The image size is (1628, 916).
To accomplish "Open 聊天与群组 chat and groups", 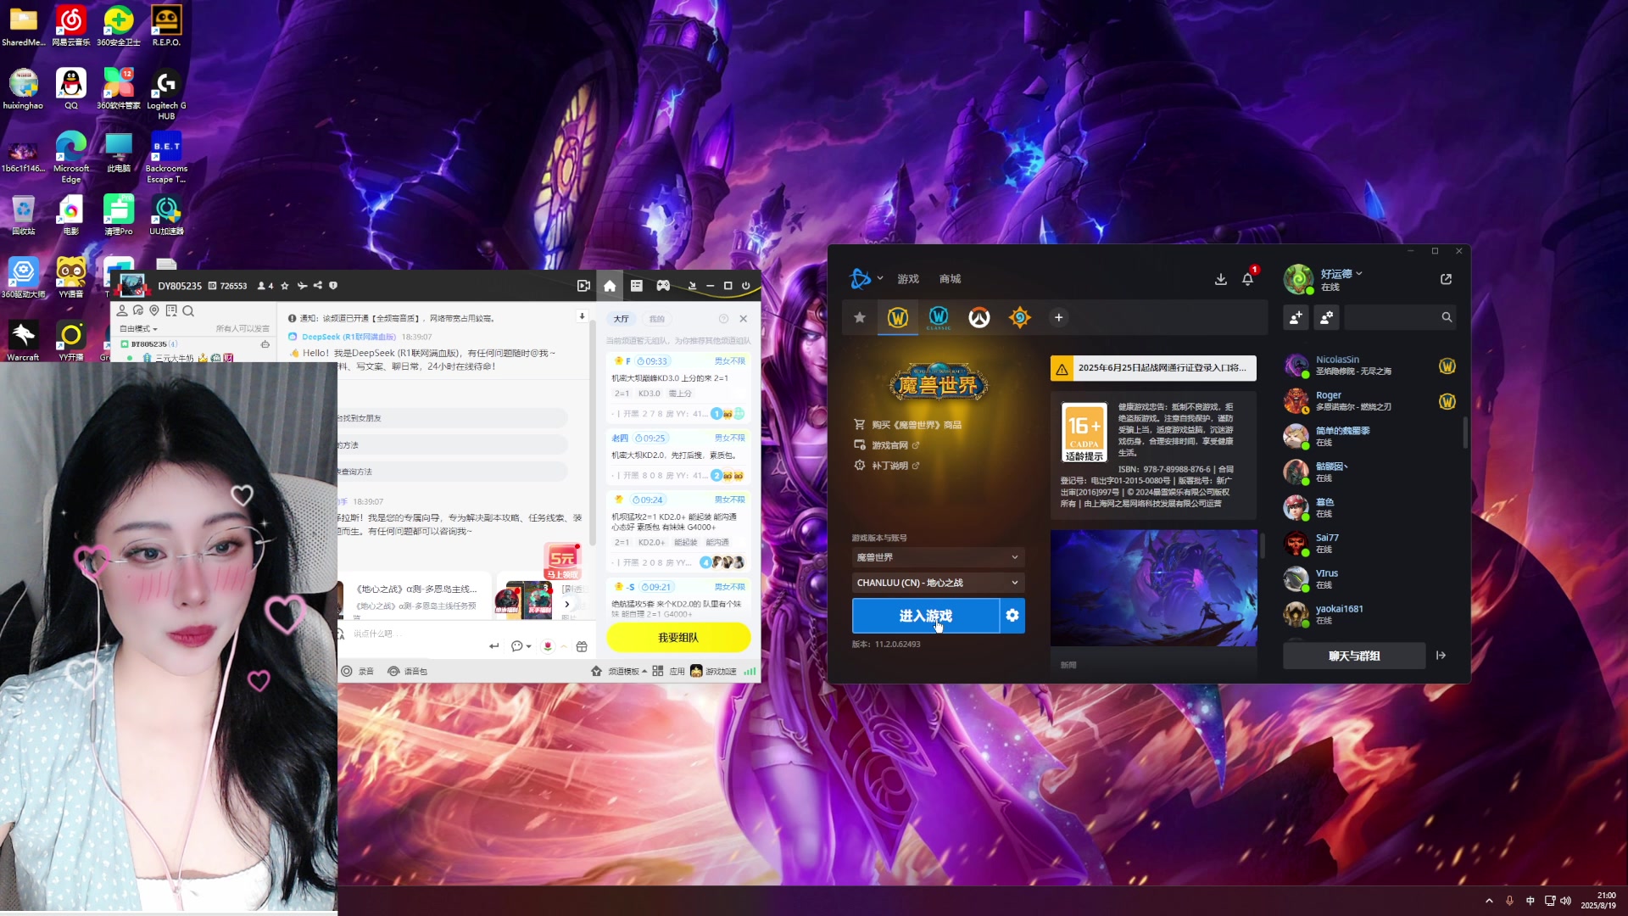I will pyautogui.click(x=1354, y=656).
